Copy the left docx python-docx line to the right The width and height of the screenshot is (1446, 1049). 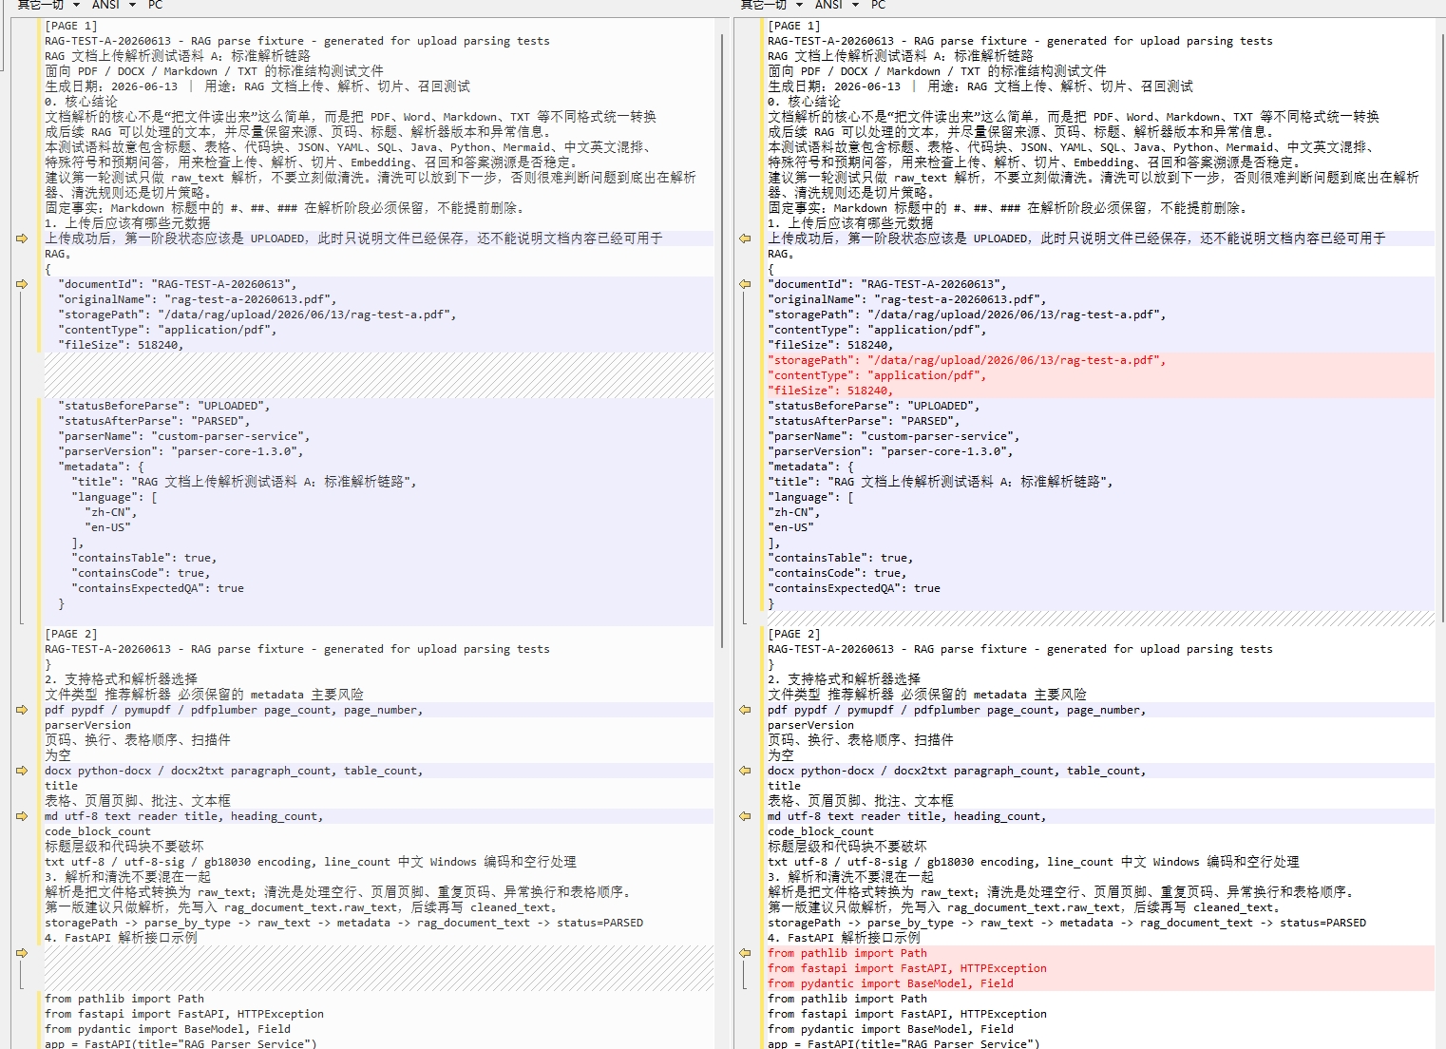click(x=22, y=771)
